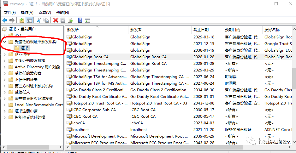Image resolution: width=296 pixels, height=153 pixels.
Task: Open the 帮助(H) menu
Action: [63, 13]
